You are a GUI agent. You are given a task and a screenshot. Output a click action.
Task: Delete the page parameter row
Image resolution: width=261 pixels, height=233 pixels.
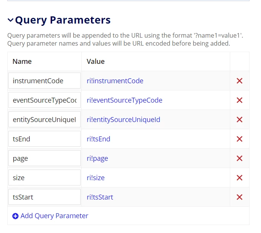pyautogui.click(x=239, y=159)
